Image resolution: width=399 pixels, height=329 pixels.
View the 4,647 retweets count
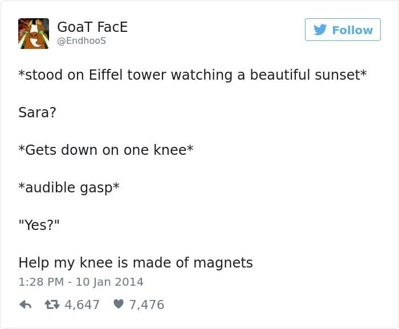point(82,305)
